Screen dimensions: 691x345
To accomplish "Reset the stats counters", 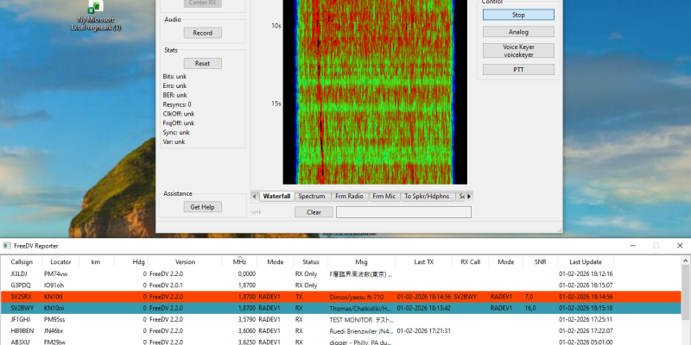I will click(202, 63).
